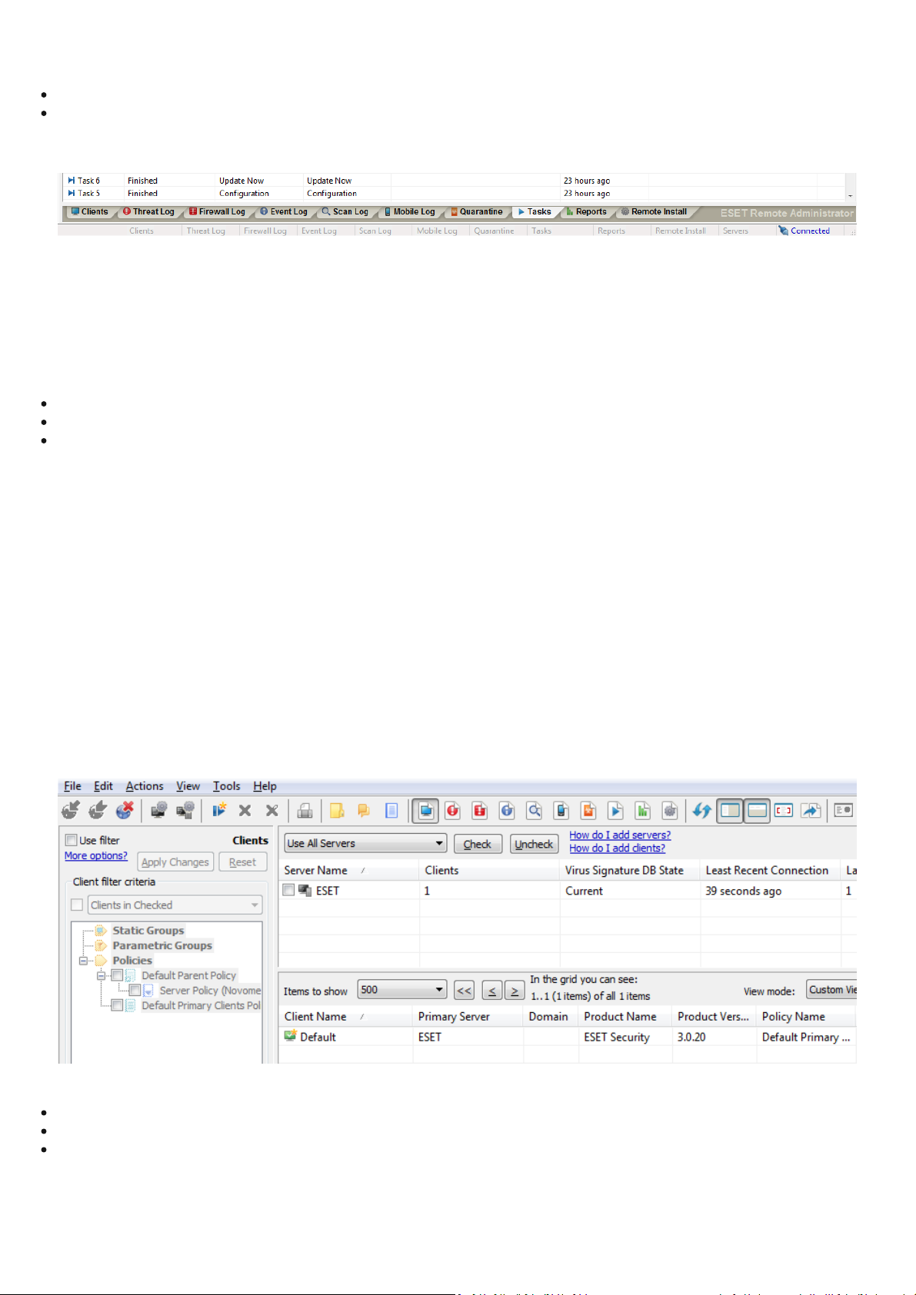This screenshot has height=1295, width=916.
Task: Go to next page with > button
Action: pyautogui.click(x=515, y=991)
